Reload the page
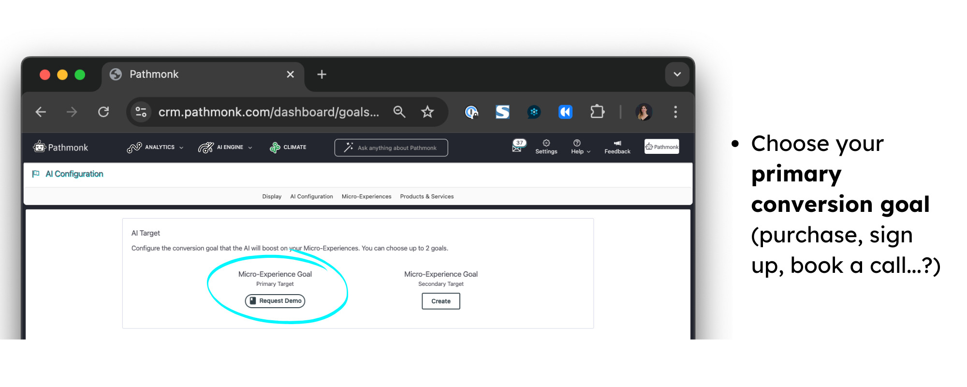967x387 pixels. (103, 112)
